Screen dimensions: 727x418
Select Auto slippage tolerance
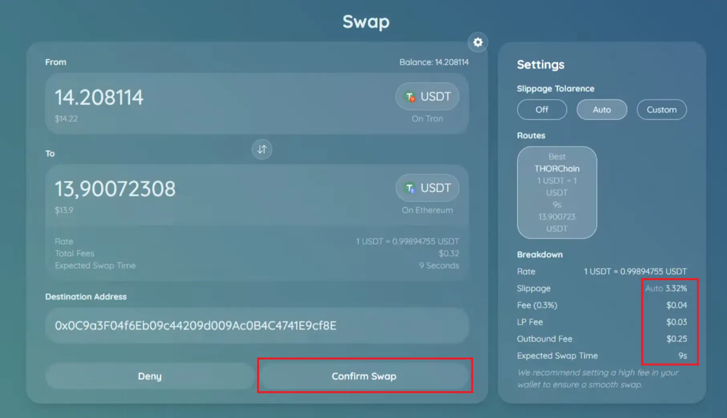(x=601, y=109)
